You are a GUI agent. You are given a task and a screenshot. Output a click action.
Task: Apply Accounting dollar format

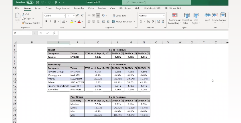(x=141, y=22)
